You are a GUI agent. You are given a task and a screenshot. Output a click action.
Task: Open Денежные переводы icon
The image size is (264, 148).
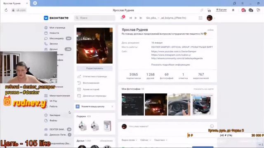pos(79,96)
